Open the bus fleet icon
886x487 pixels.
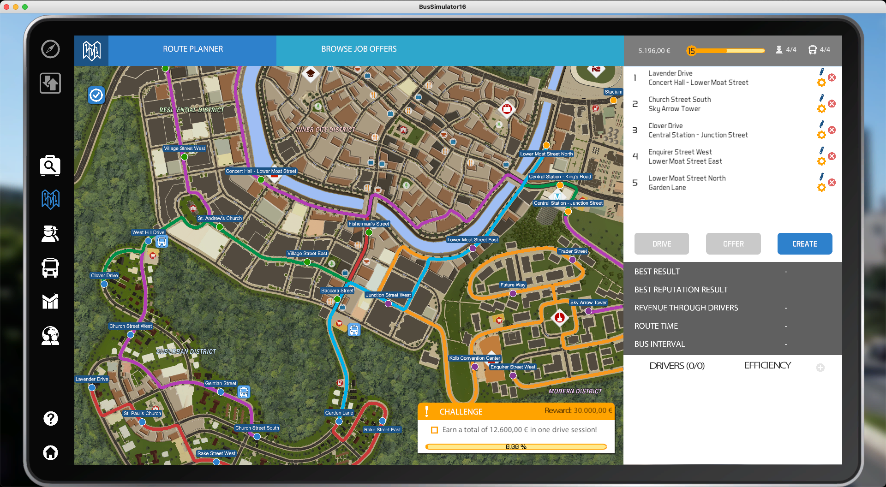(x=50, y=267)
